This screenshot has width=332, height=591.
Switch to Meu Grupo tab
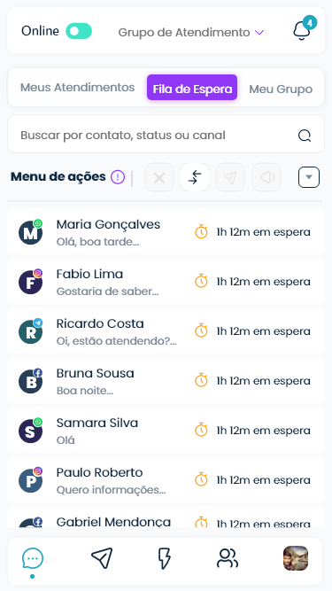click(281, 89)
